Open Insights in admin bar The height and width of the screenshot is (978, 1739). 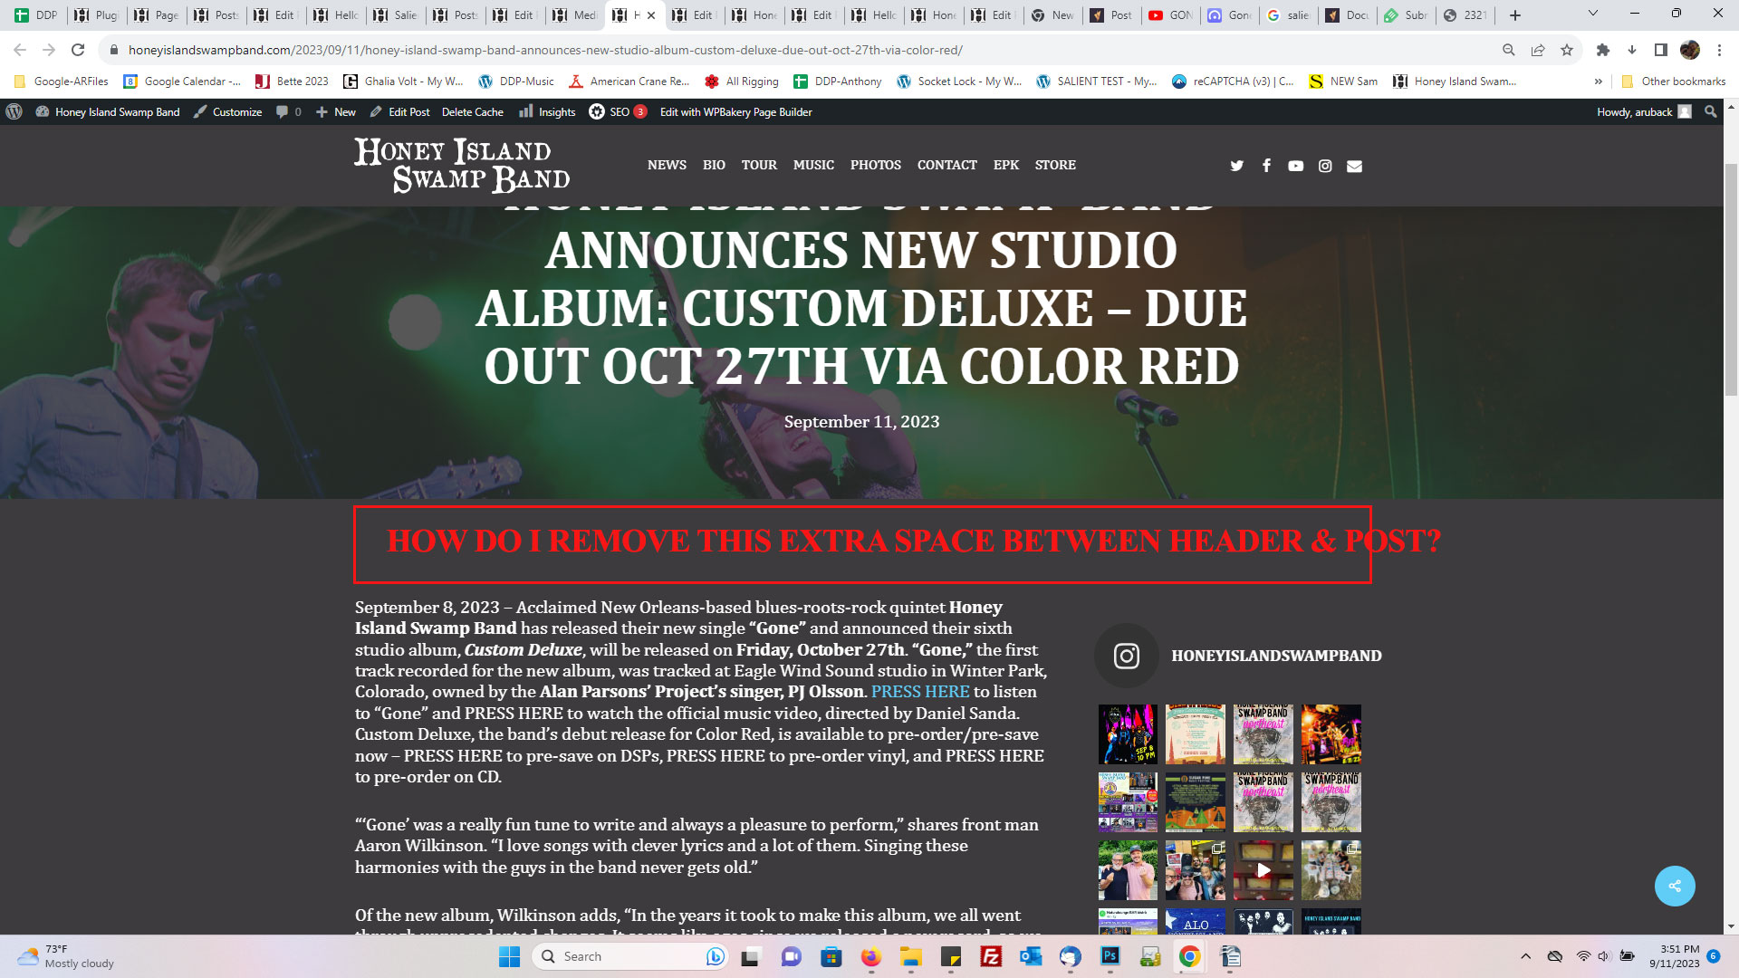coord(547,111)
